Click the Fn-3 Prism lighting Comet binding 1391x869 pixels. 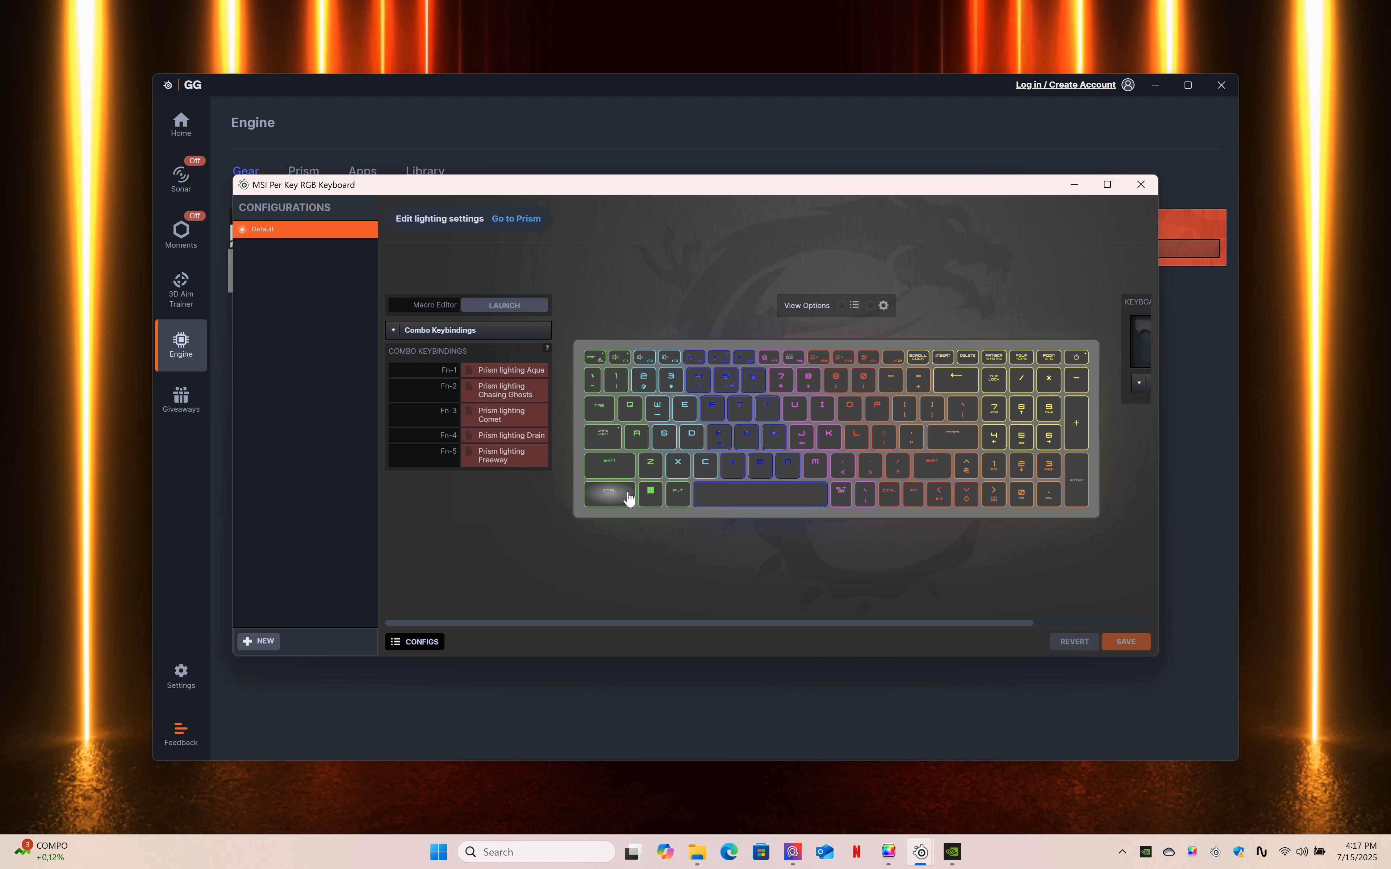[504, 415]
